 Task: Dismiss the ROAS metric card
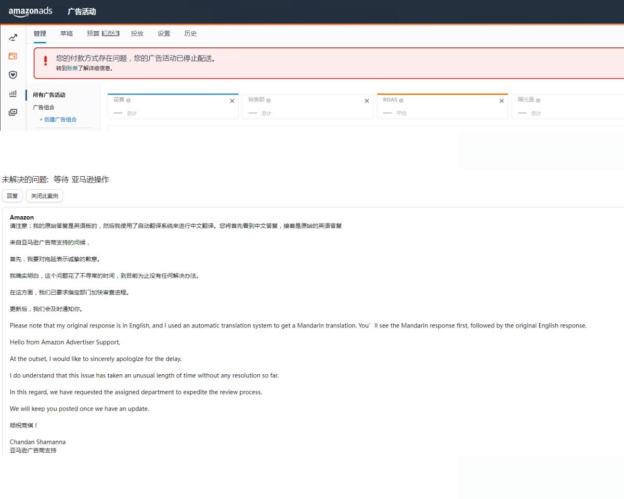coord(501,101)
